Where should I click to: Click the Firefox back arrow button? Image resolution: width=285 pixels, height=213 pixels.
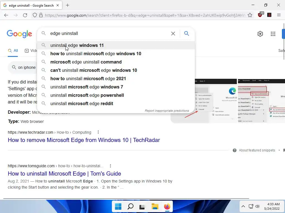(6, 15)
